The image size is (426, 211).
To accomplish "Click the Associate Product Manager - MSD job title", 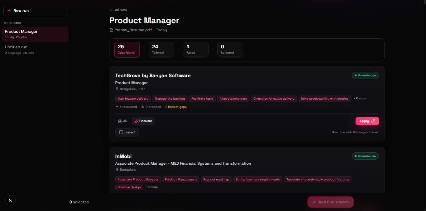I will 183,164.
